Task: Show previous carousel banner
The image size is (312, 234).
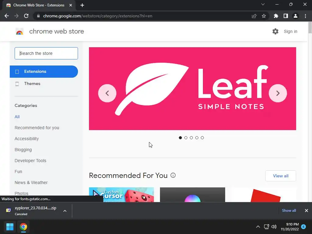Action: tap(107, 93)
